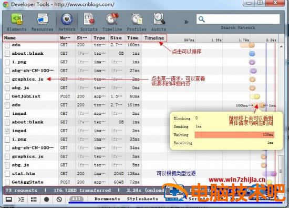Click the 72ms time cell
Screen dimensions: 289x208
point(135,182)
